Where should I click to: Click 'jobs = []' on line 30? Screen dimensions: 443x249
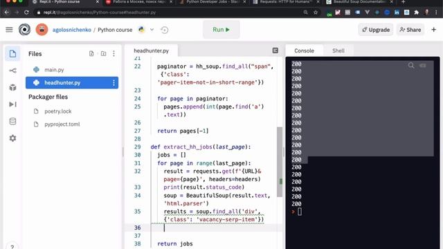click(x=172, y=155)
